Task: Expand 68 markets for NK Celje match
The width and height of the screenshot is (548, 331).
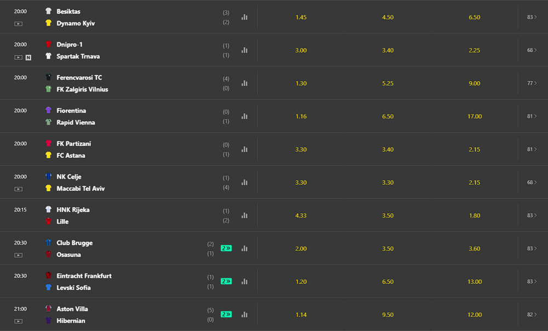Action: (x=532, y=182)
